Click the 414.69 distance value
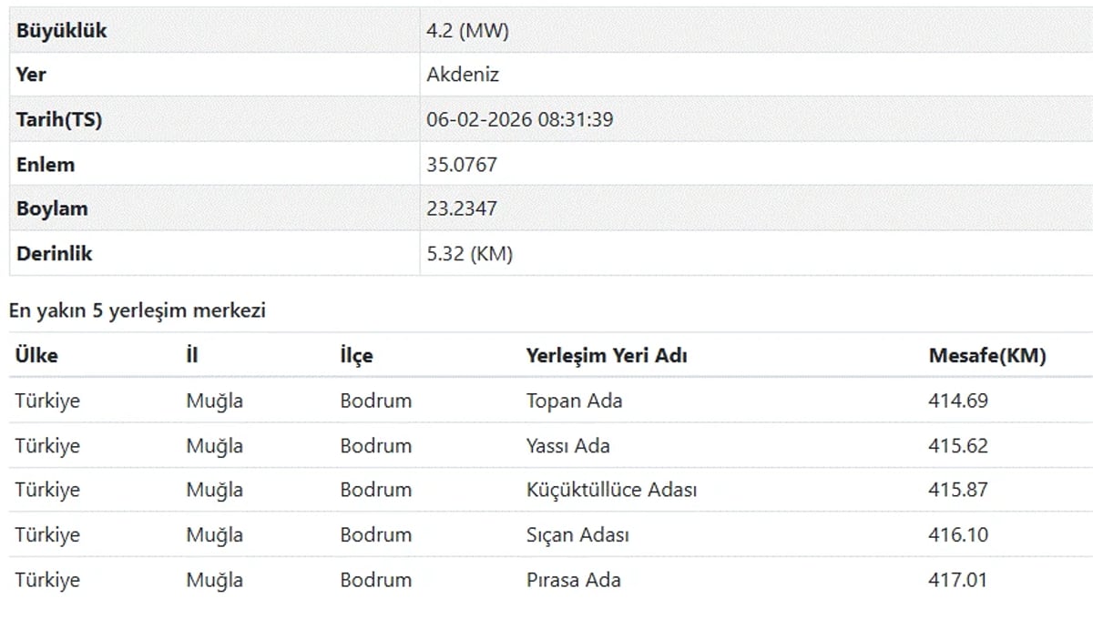The height and width of the screenshot is (619, 1093). 958,401
